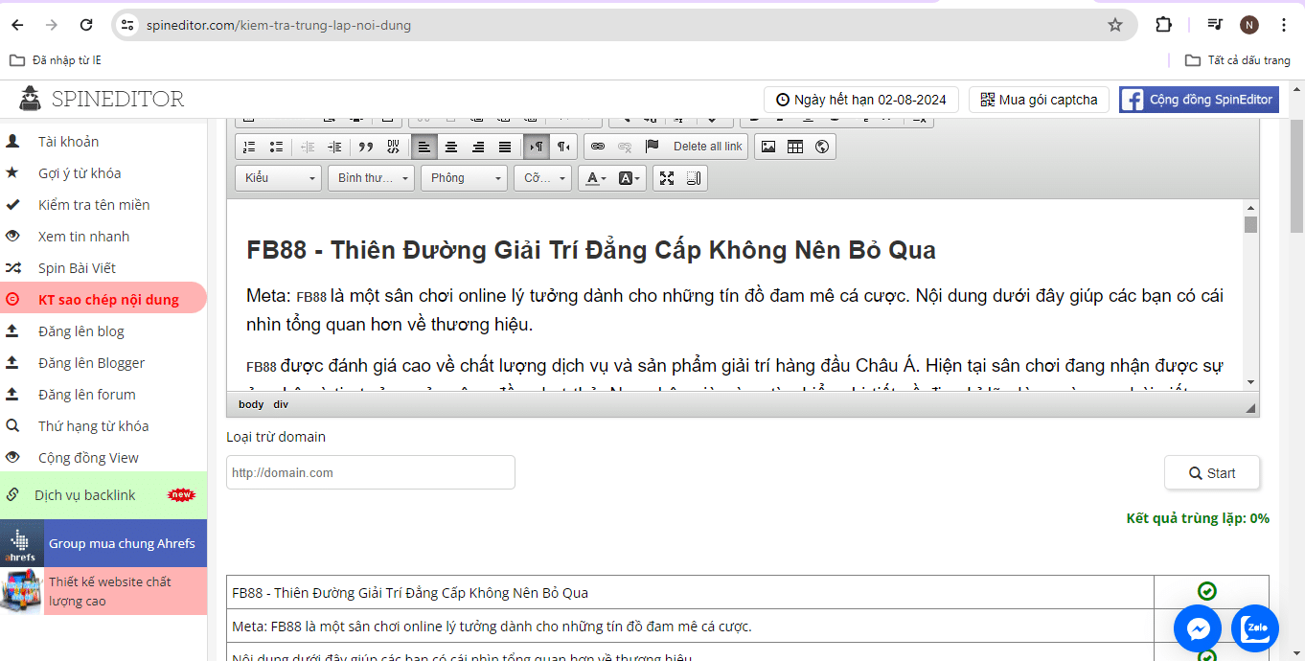1305x661 pixels.
Task: Insert a bulleted list
Action: (276, 147)
